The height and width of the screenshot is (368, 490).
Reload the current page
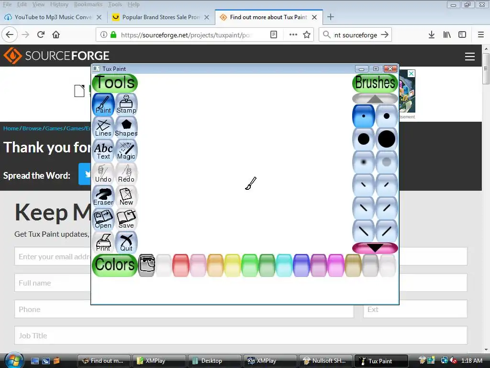(x=41, y=34)
